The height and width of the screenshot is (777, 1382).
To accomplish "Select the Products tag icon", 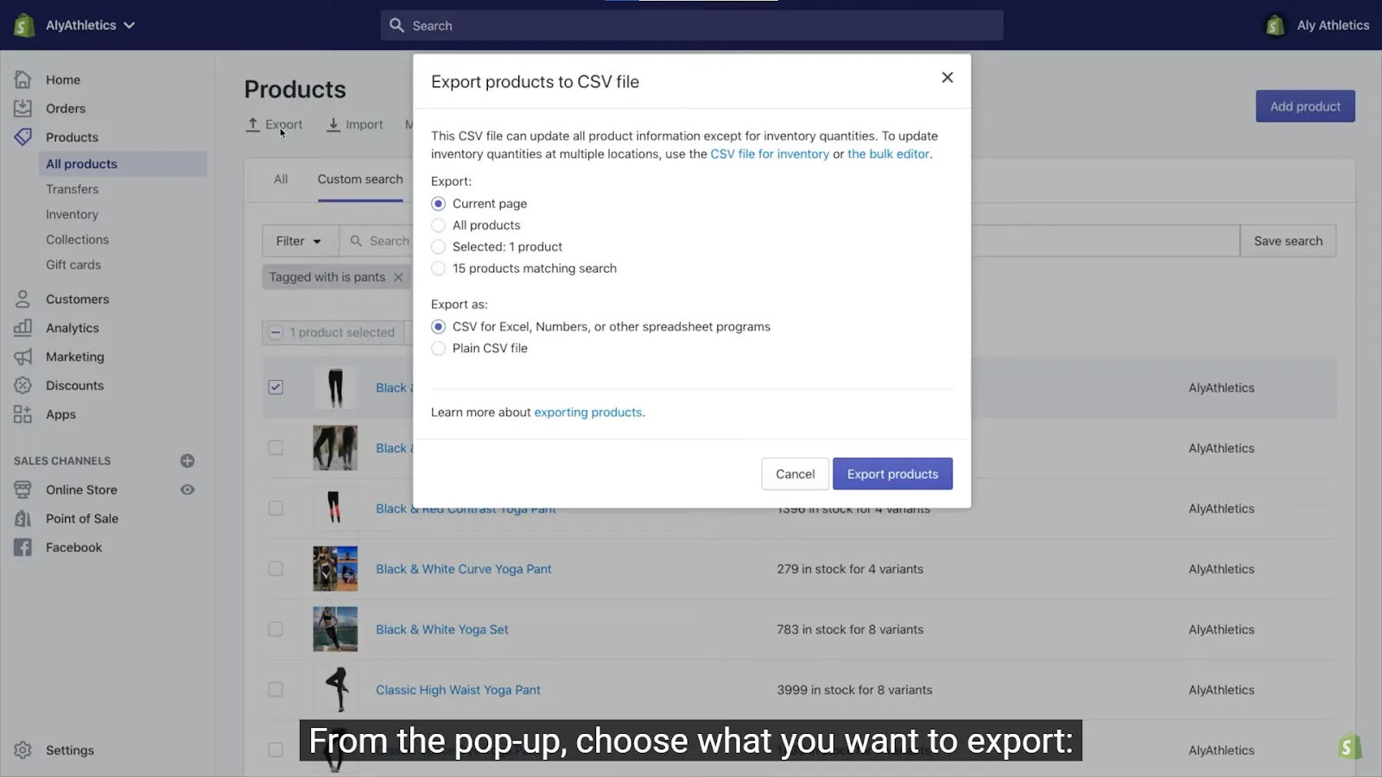I will click(23, 136).
